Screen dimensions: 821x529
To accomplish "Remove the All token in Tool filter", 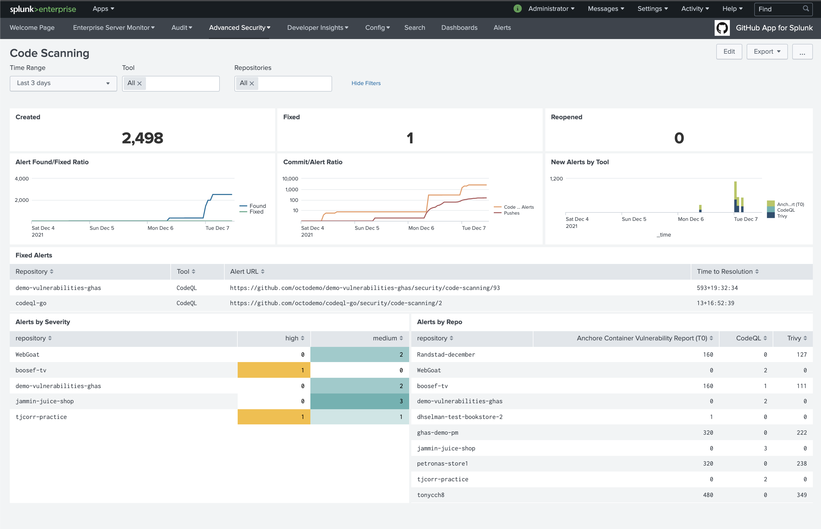I will [x=139, y=83].
